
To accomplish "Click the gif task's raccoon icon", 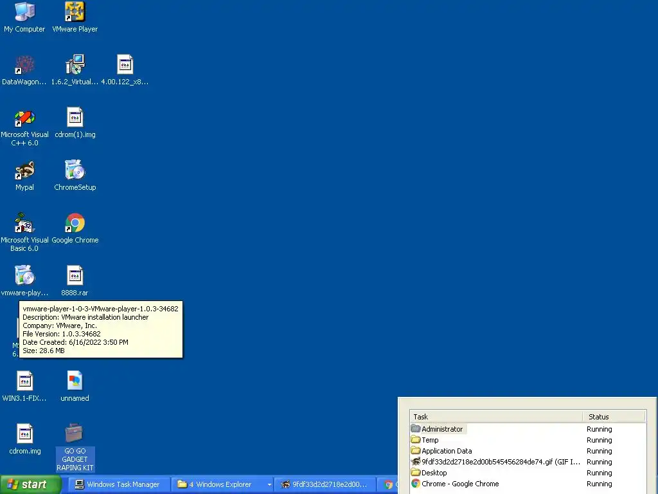I will (x=416, y=461).
